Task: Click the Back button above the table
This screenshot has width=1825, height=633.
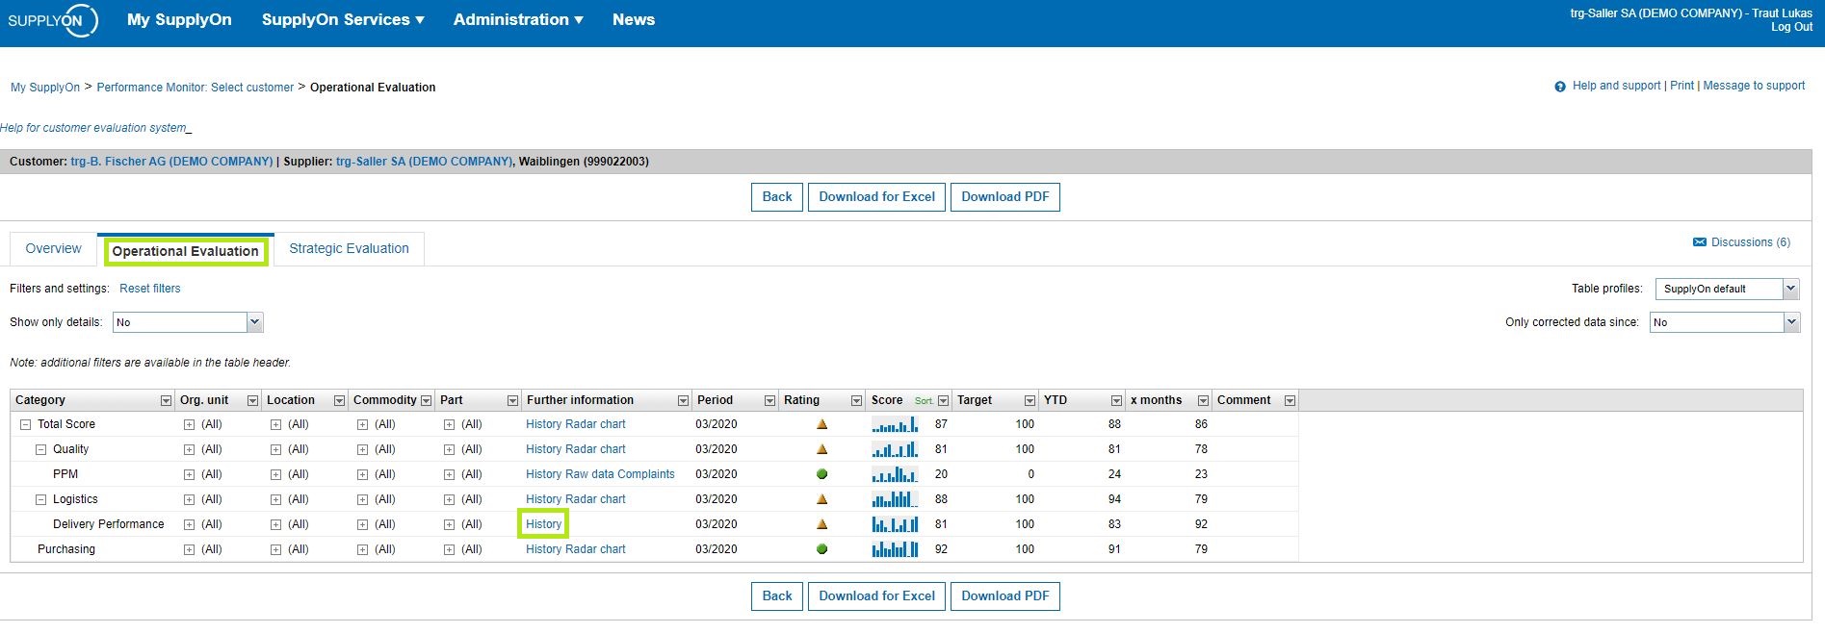Action: click(x=777, y=196)
